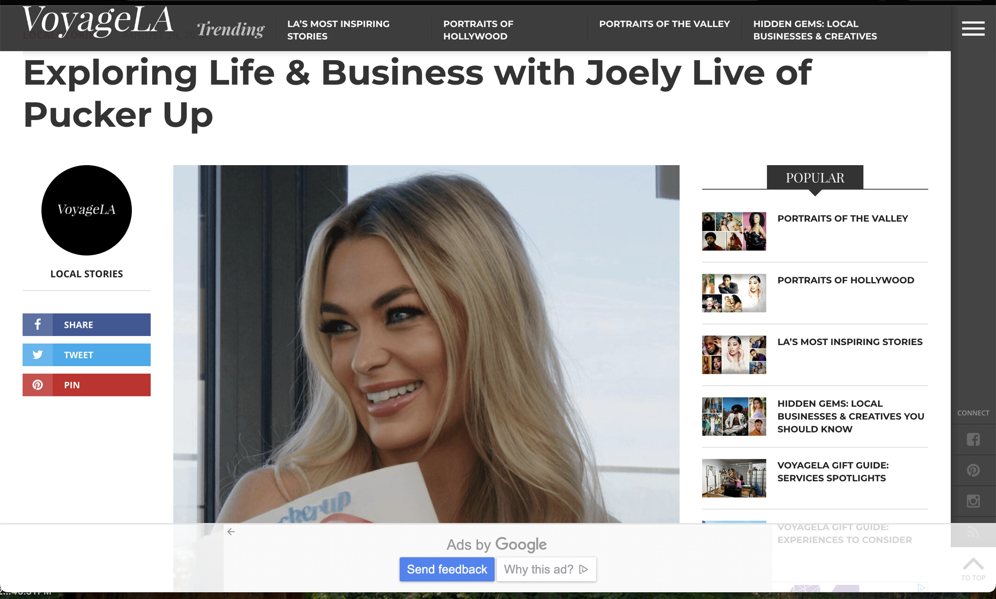The image size is (996, 599).
Task: Click Why this ad? button
Action: 546,569
